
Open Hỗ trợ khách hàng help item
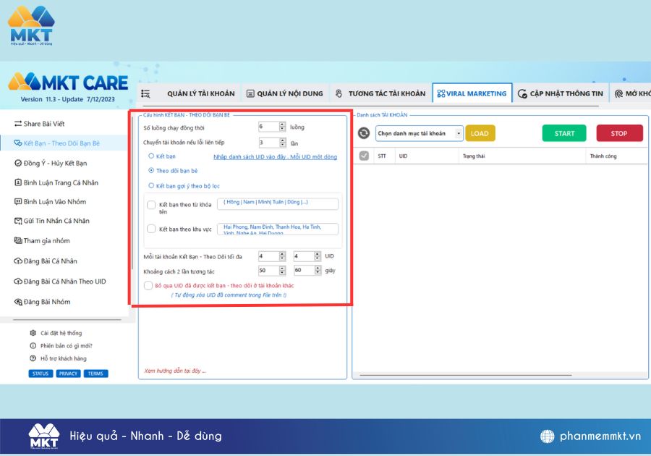pyautogui.click(x=58, y=358)
